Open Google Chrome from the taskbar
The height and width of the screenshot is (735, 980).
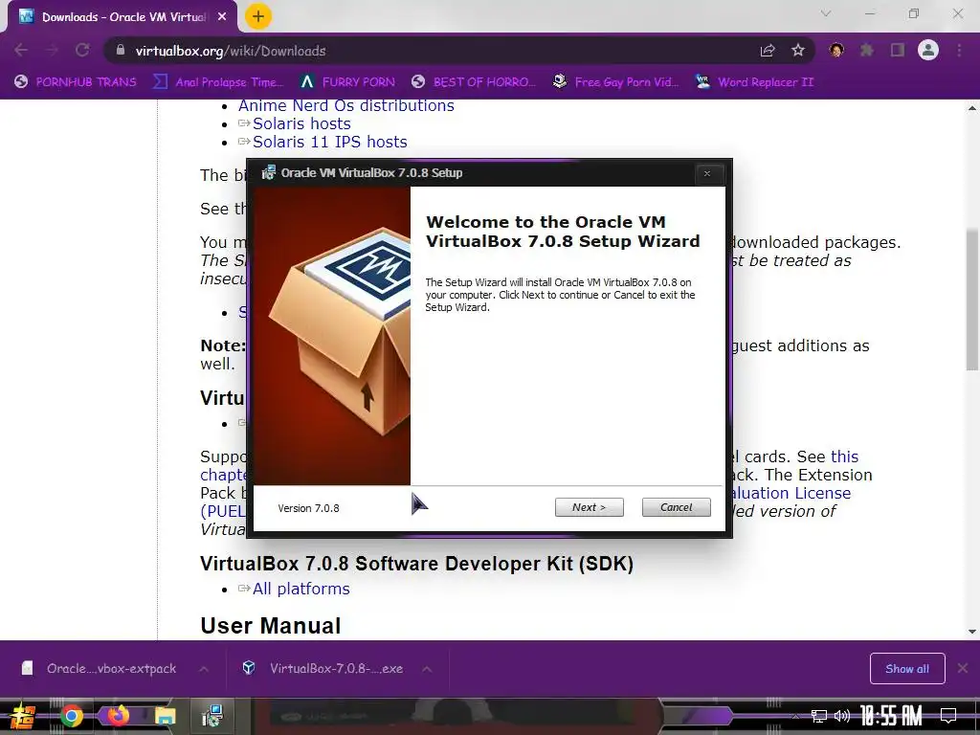[x=71, y=716]
